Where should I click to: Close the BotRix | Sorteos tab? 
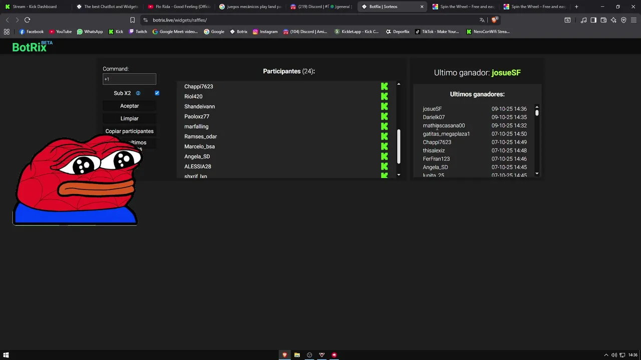(422, 6)
